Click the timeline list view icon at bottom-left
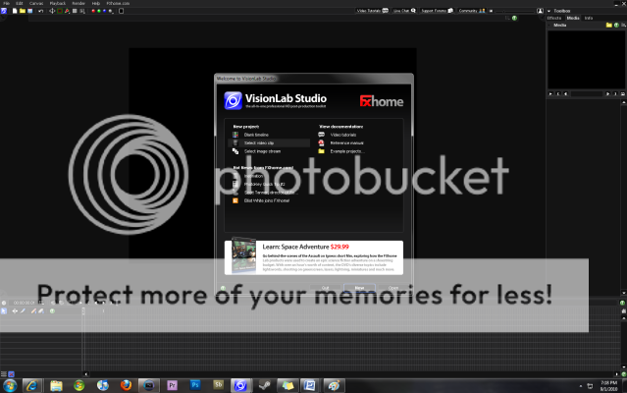 point(4,374)
